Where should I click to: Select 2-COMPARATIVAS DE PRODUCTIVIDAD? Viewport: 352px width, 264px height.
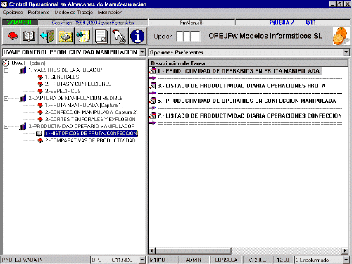(x=90, y=140)
